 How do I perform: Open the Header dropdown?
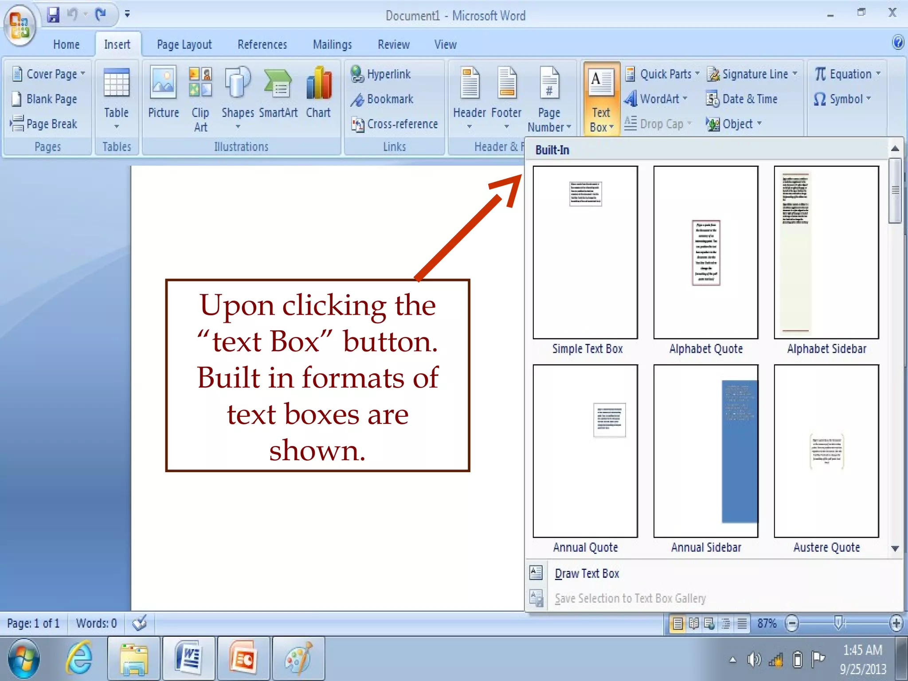pyautogui.click(x=470, y=98)
